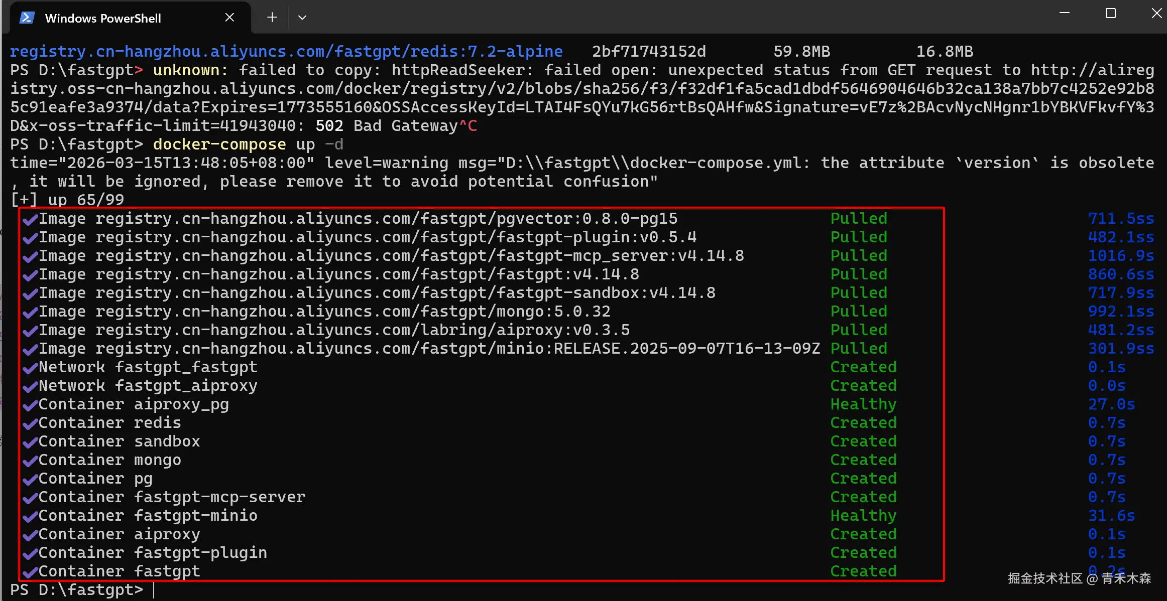Click the 502 Bad Gateway error text
This screenshot has height=601, width=1167.
(x=386, y=126)
